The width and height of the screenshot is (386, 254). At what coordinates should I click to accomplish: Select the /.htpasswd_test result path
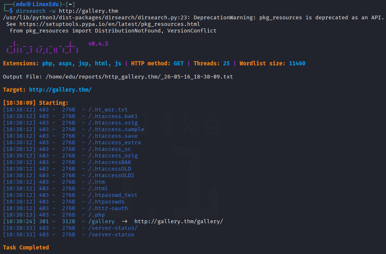pyautogui.click(x=113, y=195)
